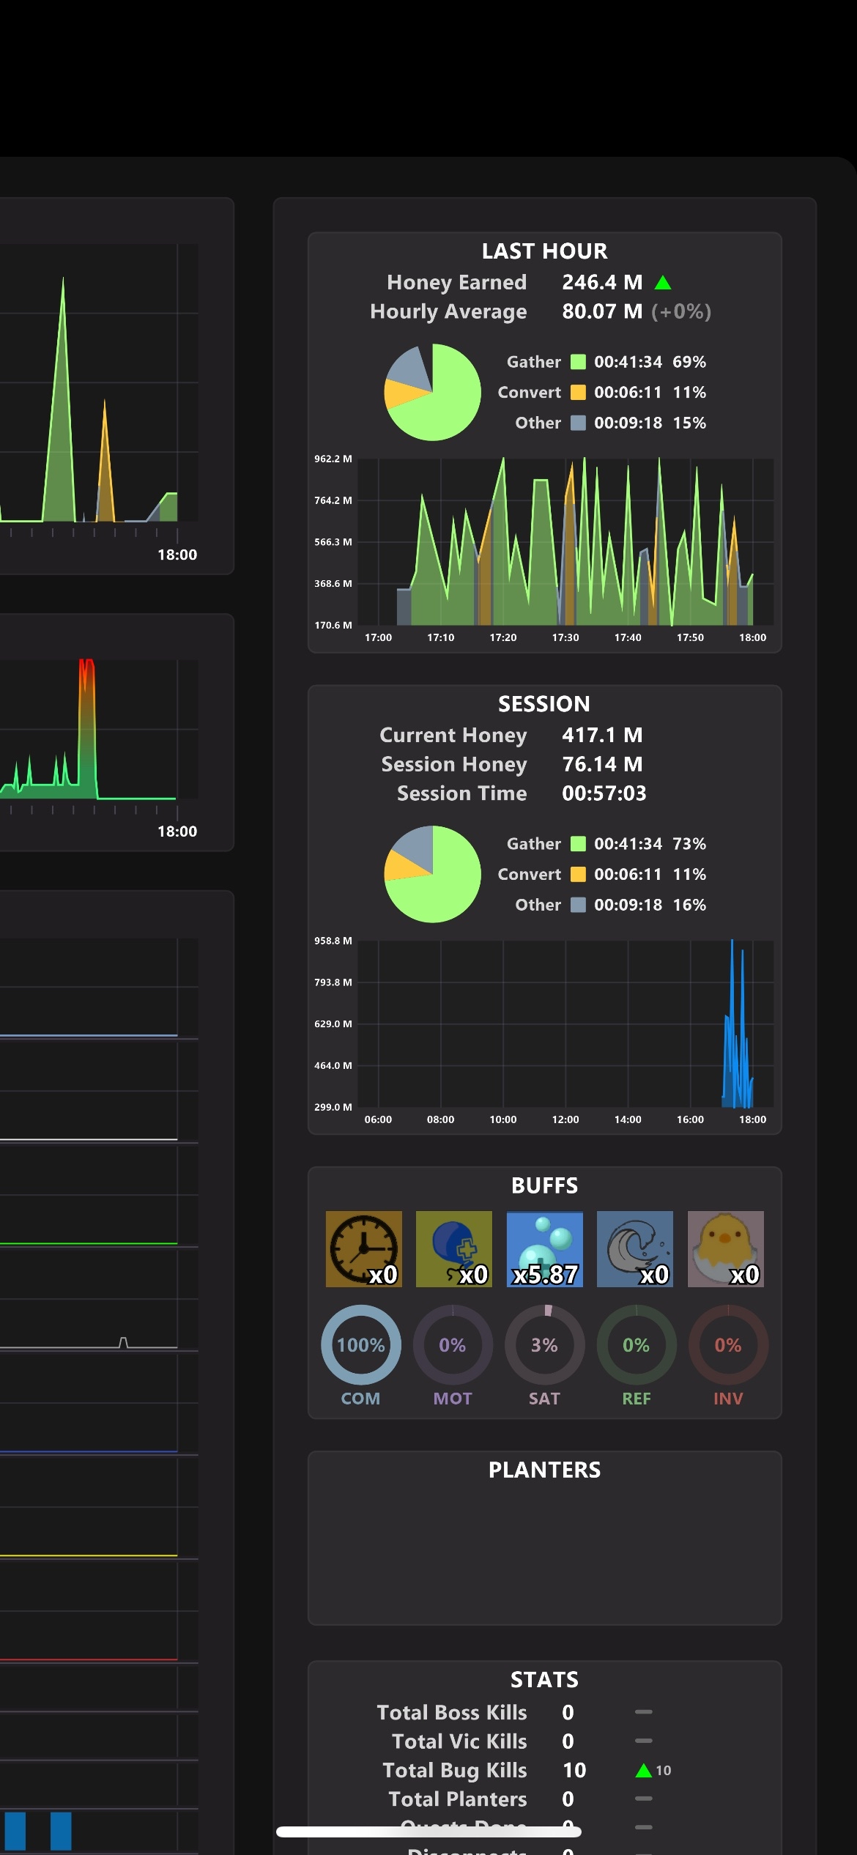Click the INV 0% ring gauge
Screen dimensions: 857x1855
coord(728,1344)
